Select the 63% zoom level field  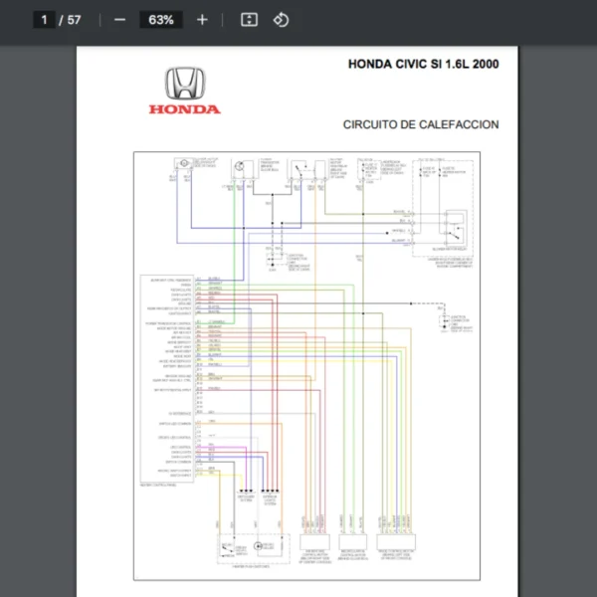(161, 20)
